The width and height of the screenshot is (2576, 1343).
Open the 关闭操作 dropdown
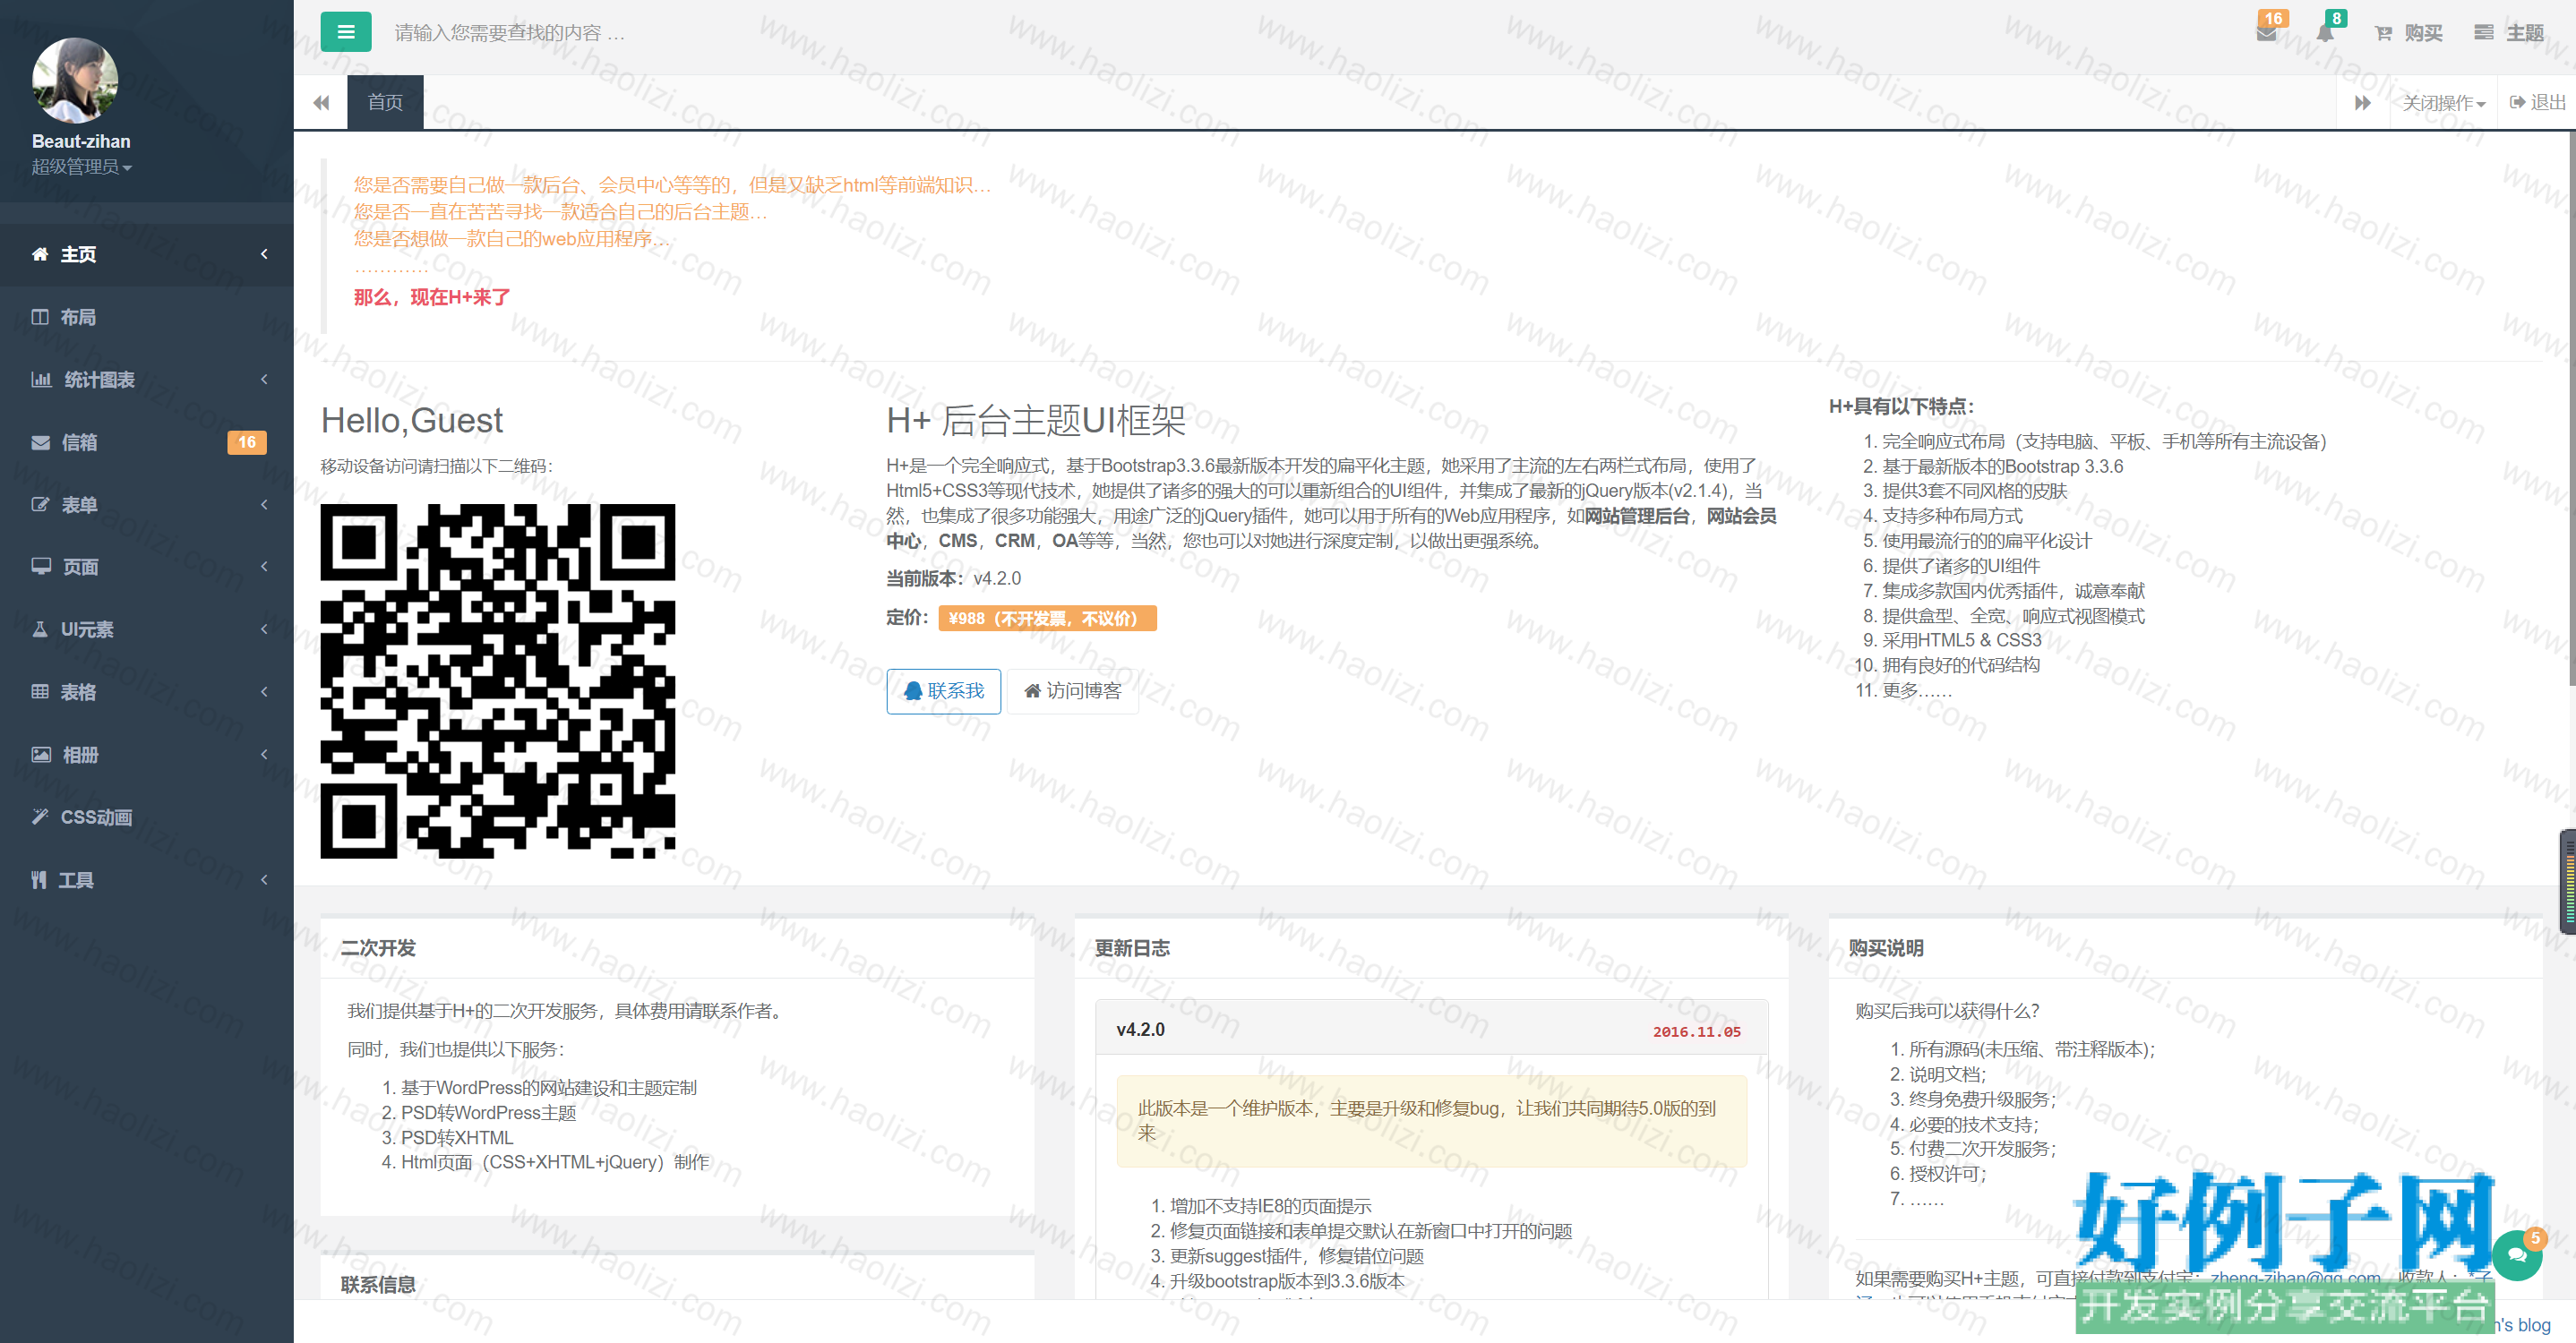coord(2443,103)
